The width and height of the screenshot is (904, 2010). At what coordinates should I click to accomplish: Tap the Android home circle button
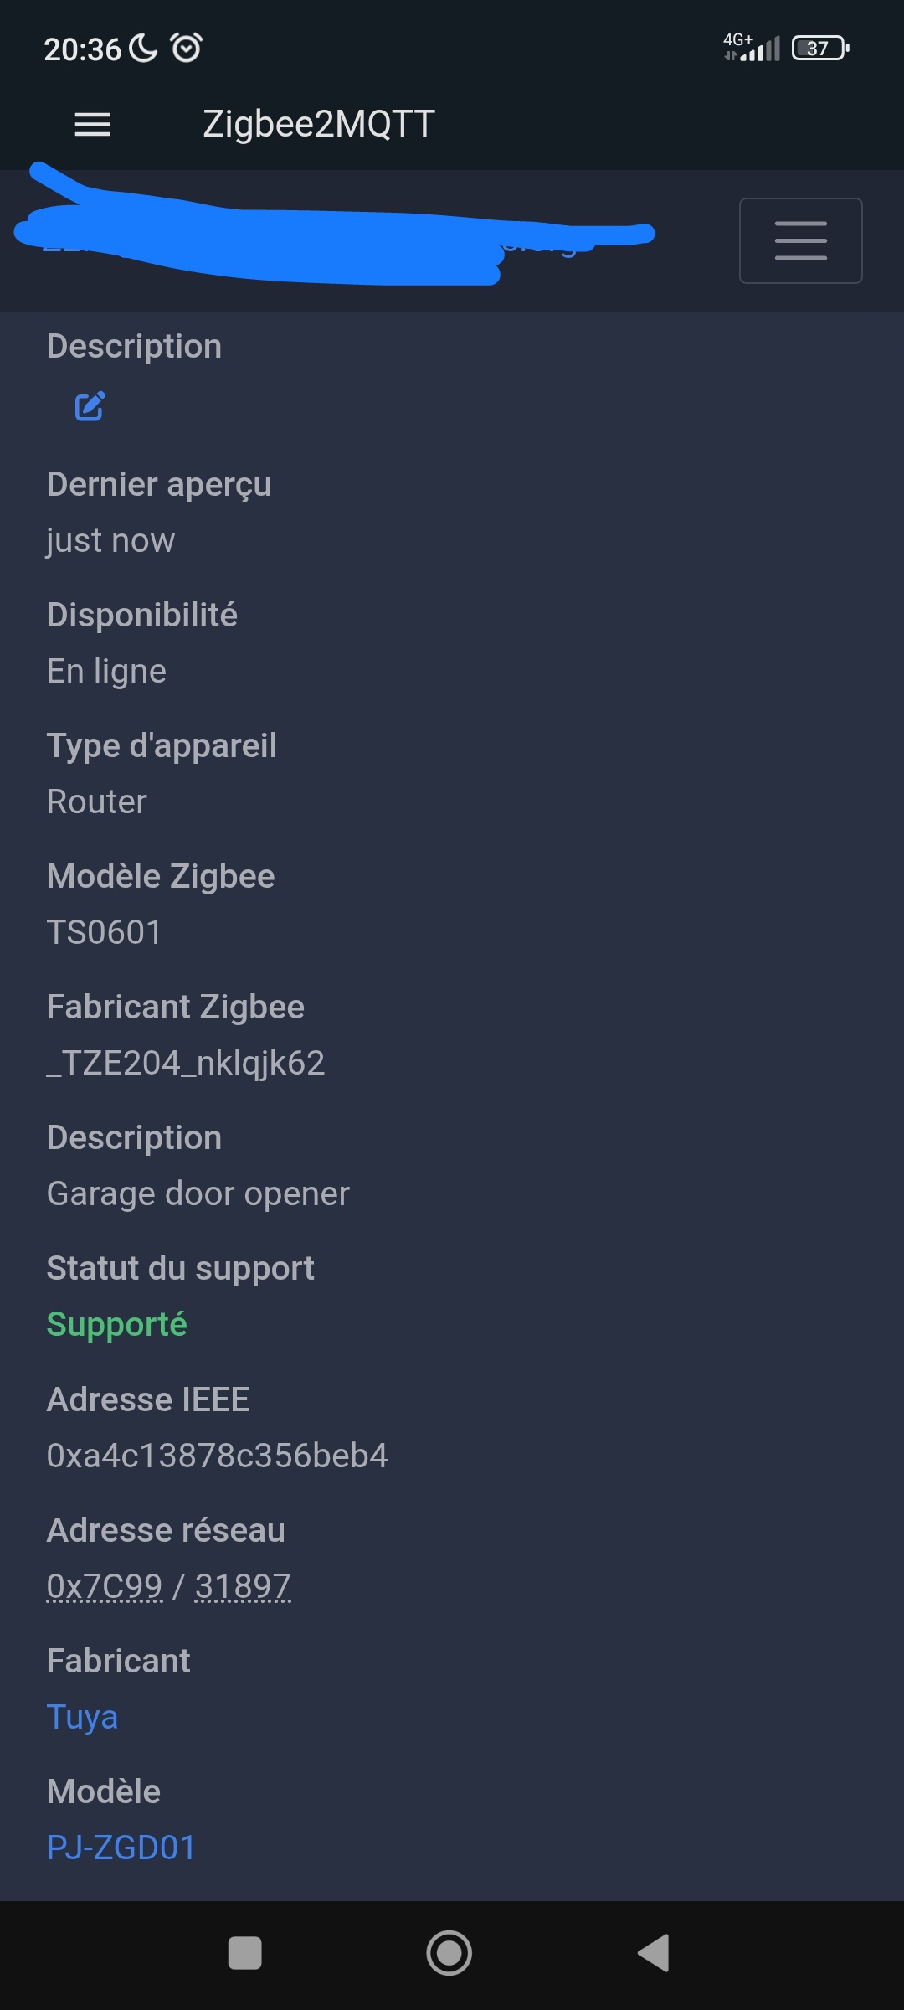pos(449,1953)
